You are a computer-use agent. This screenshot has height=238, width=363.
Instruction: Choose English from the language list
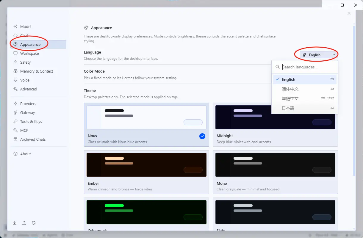click(x=305, y=79)
